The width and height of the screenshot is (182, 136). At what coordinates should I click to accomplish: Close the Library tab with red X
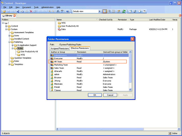15,16
